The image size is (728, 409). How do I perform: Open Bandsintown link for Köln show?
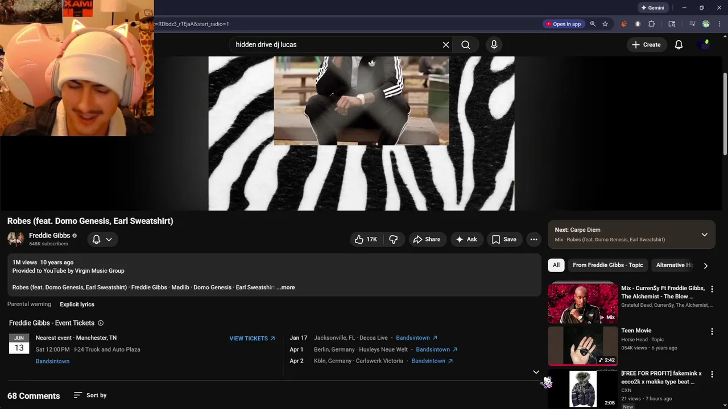[432, 361]
